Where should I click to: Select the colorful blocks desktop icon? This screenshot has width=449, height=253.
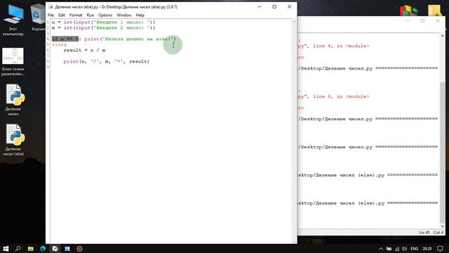(x=409, y=11)
